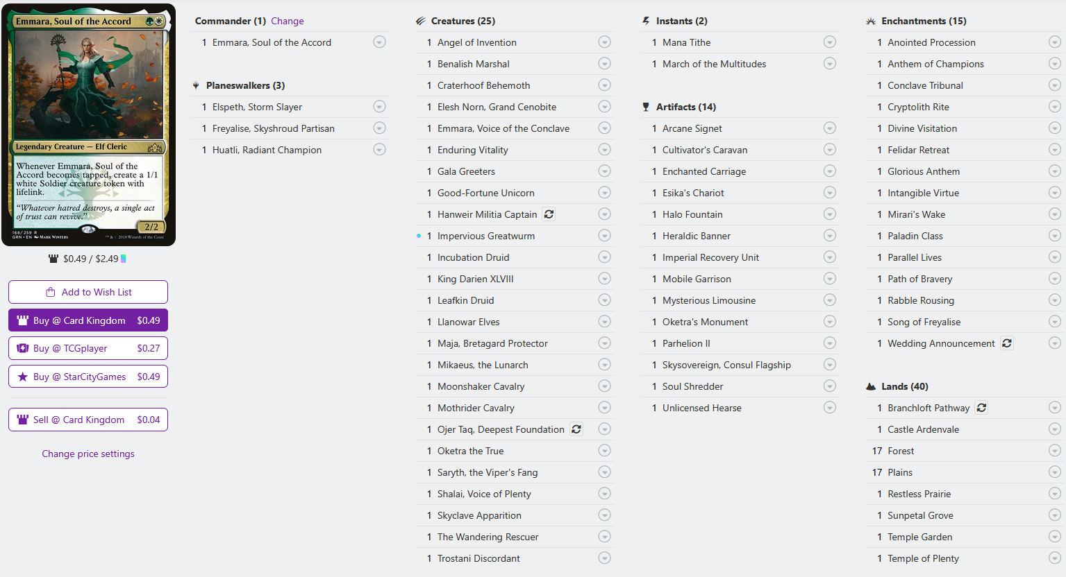The height and width of the screenshot is (577, 1066).
Task: Click the wish list bag icon
Action: tap(51, 292)
